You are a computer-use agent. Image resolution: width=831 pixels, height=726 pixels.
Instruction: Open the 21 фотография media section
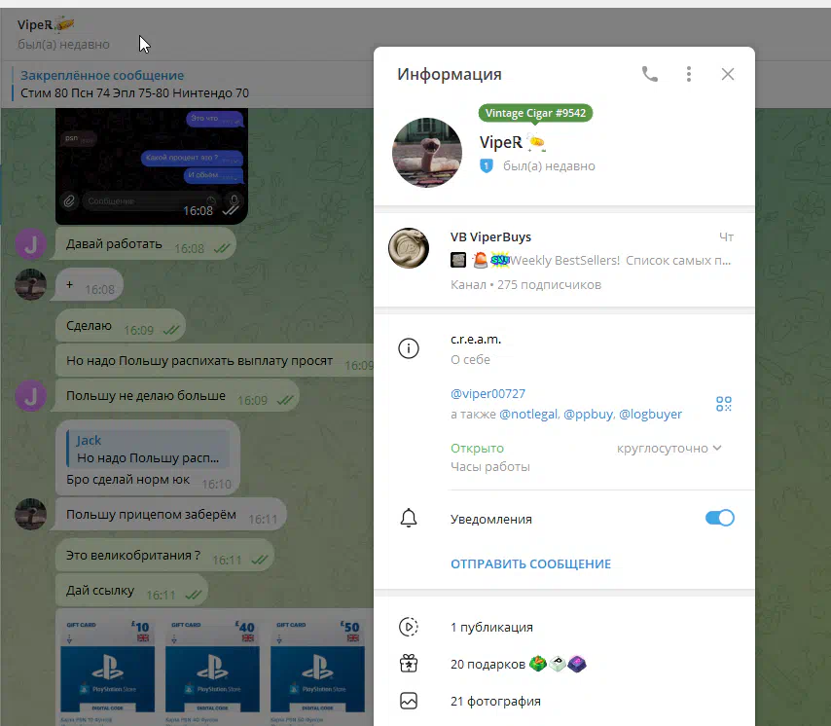click(x=495, y=701)
